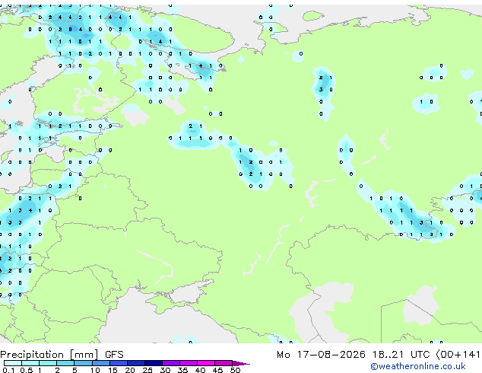
Task: Click the 0.5 mm legend color box
Action: [30, 363]
